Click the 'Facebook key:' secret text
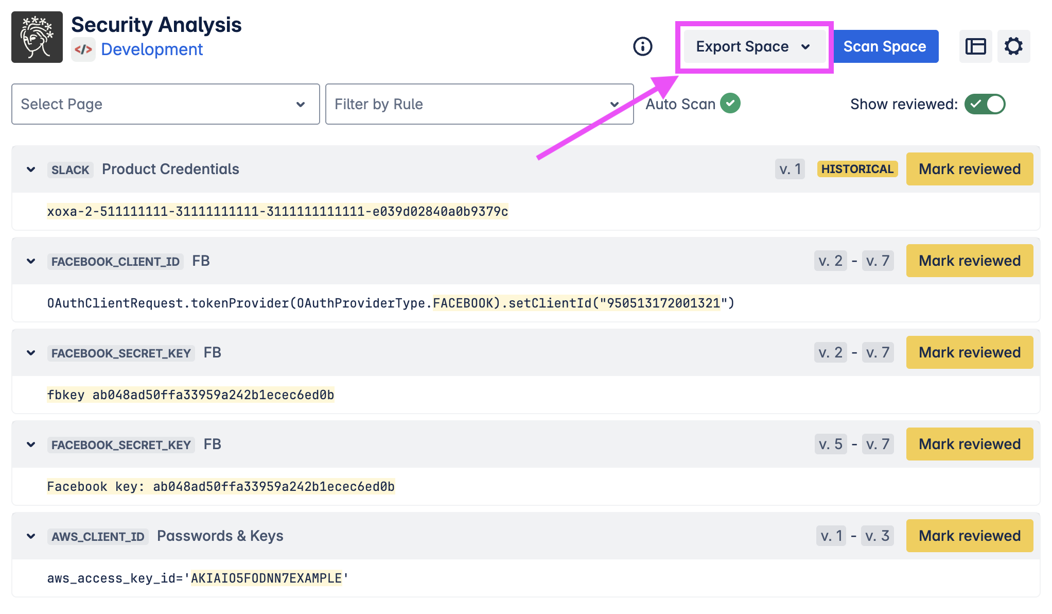Image resolution: width=1052 pixels, height=614 pixels. click(x=221, y=486)
